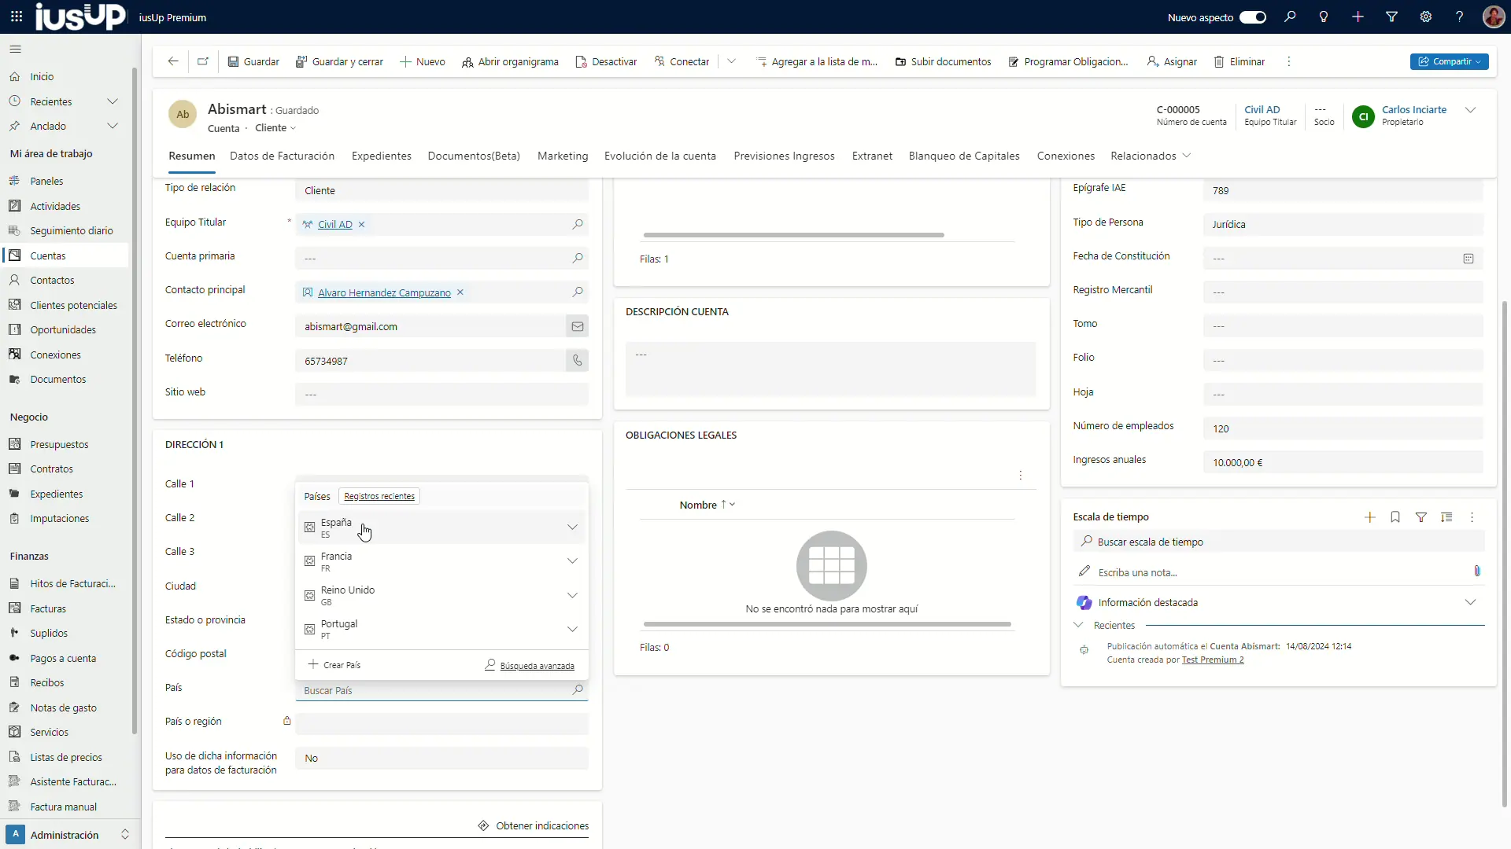Click the Guardar y cerrar button
Viewport: 1511px width, 849px height.
click(339, 61)
